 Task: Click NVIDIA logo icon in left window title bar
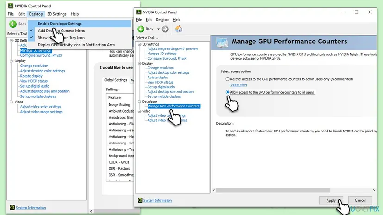coord(11,6)
